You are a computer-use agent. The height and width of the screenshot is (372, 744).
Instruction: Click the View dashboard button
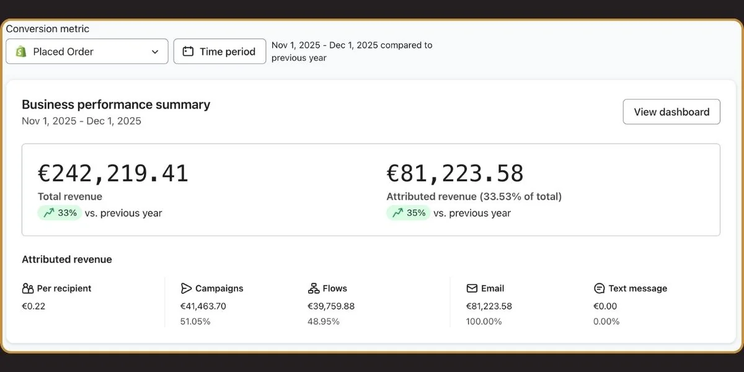671,112
